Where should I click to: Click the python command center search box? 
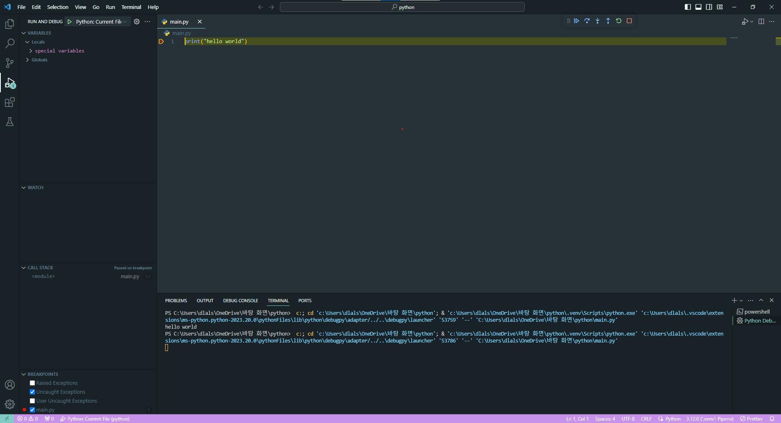(402, 7)
